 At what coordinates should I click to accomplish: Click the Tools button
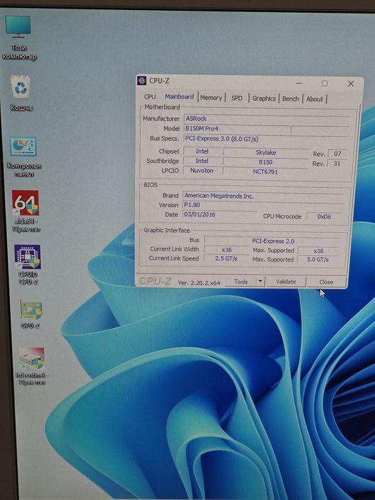click(241, 281)
